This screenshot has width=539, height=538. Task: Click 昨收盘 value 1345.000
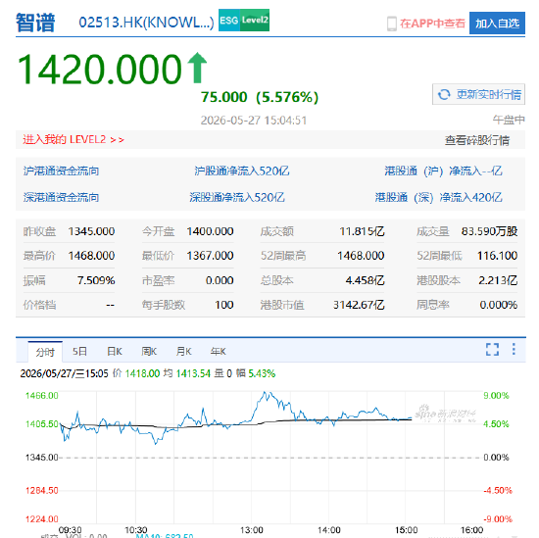tap(91, 231)
